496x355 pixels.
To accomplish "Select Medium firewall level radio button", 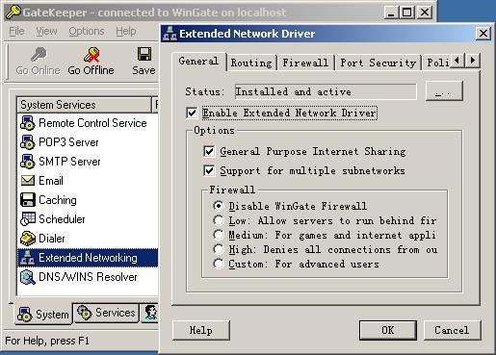I will 219,235.
